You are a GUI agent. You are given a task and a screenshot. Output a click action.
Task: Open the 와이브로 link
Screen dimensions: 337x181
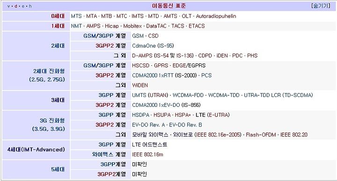point(183,134)
